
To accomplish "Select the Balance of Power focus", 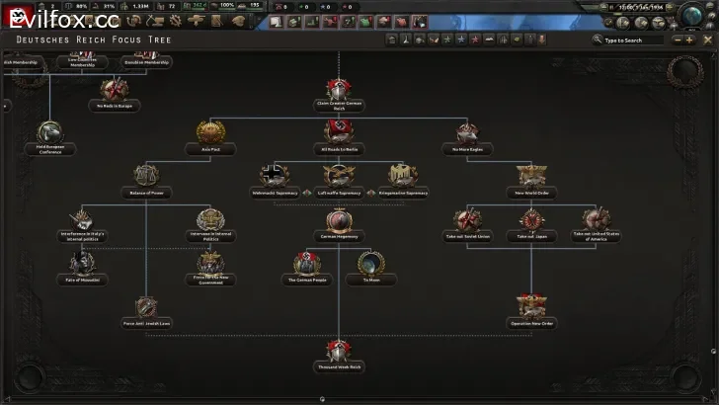I will (147, 177).
